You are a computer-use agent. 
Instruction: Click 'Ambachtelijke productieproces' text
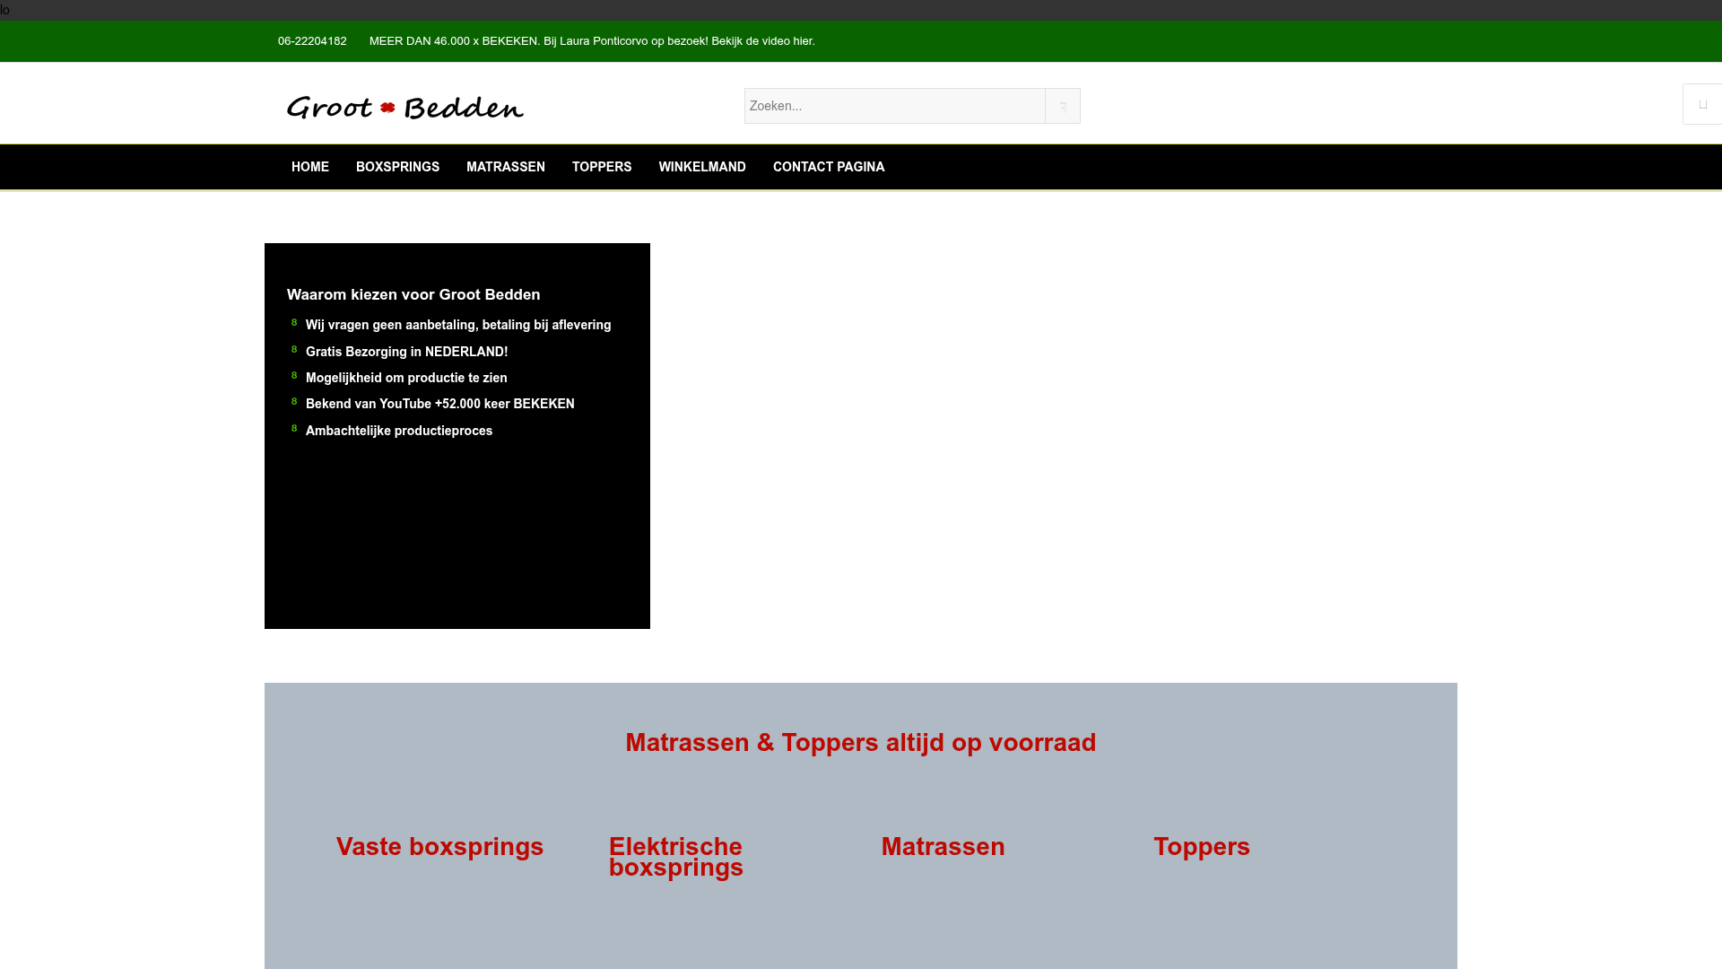tap(399, 431)
